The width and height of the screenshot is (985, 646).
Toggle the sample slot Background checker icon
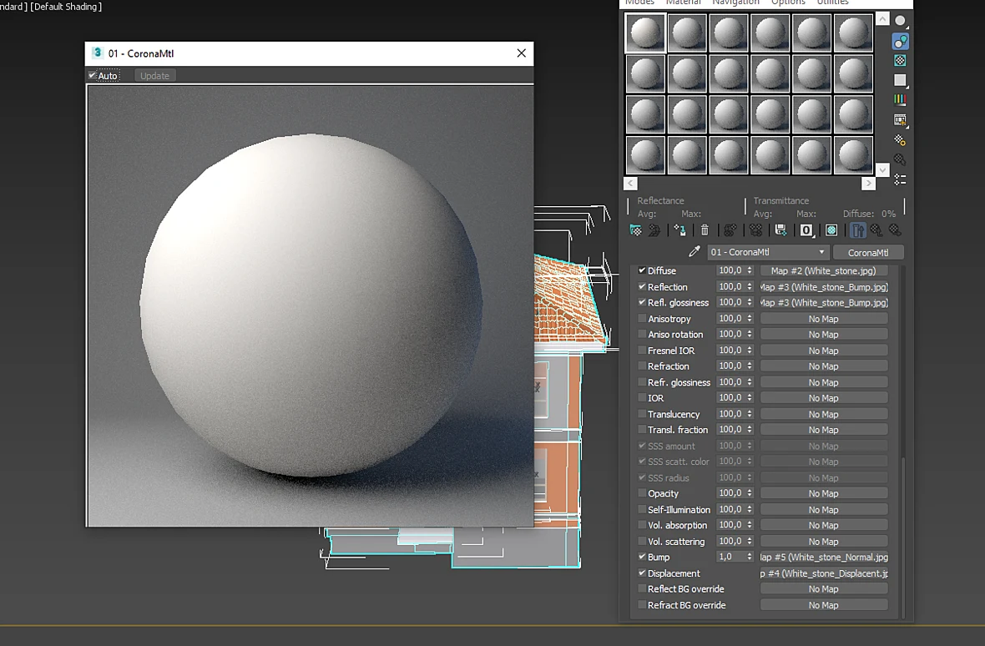900,61
